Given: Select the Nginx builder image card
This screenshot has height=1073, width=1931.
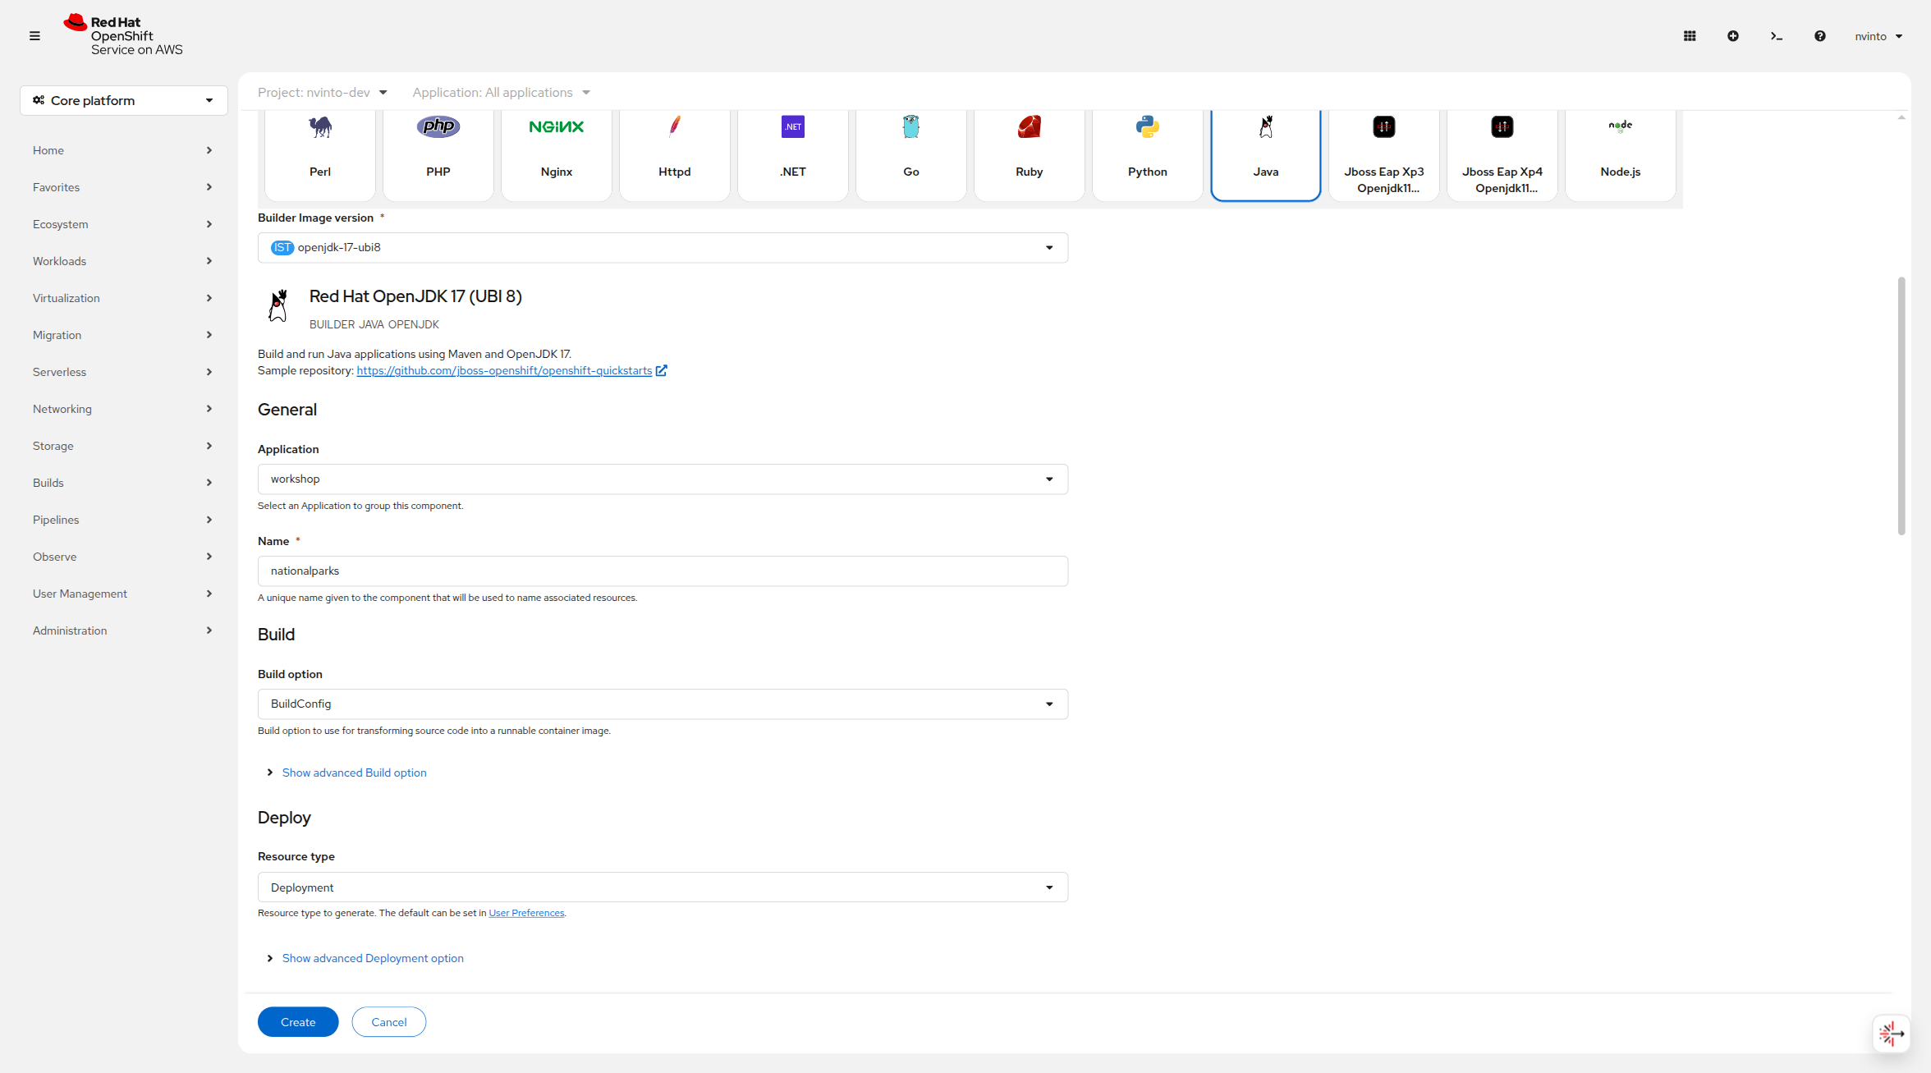Looking at the screenshot, I should (557, 154).
